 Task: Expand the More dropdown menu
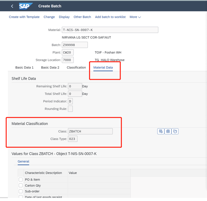coord(135,17)
